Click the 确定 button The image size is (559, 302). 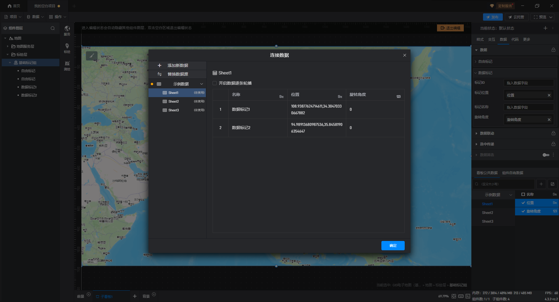tap(393, 246)
